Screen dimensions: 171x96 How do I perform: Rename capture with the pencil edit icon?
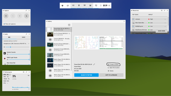(94, 64)
